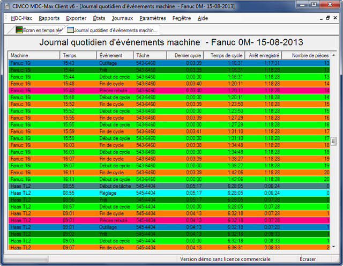
Task: Select the Fin de cycle row at 16:07
Action: pyautogui.click(x=169, y=159)
